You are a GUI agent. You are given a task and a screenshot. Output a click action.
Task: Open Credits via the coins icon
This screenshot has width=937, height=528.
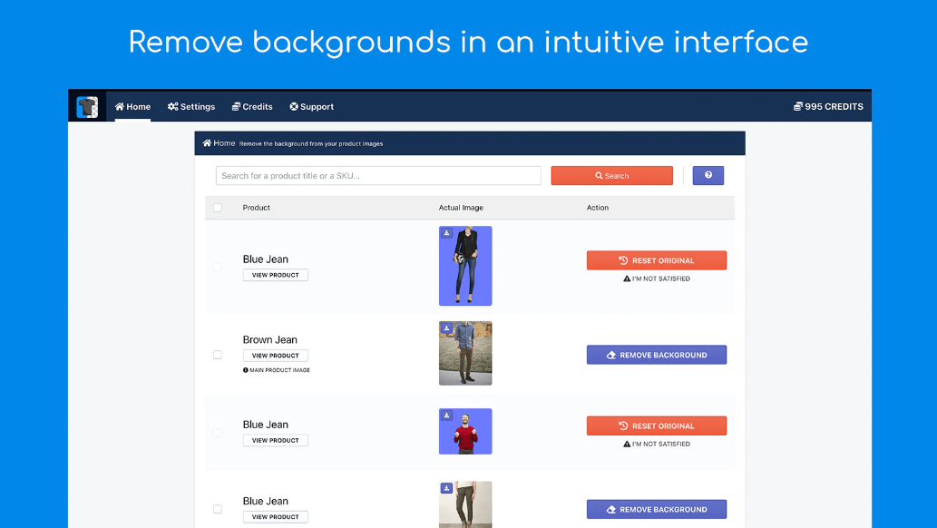point(236,106)
